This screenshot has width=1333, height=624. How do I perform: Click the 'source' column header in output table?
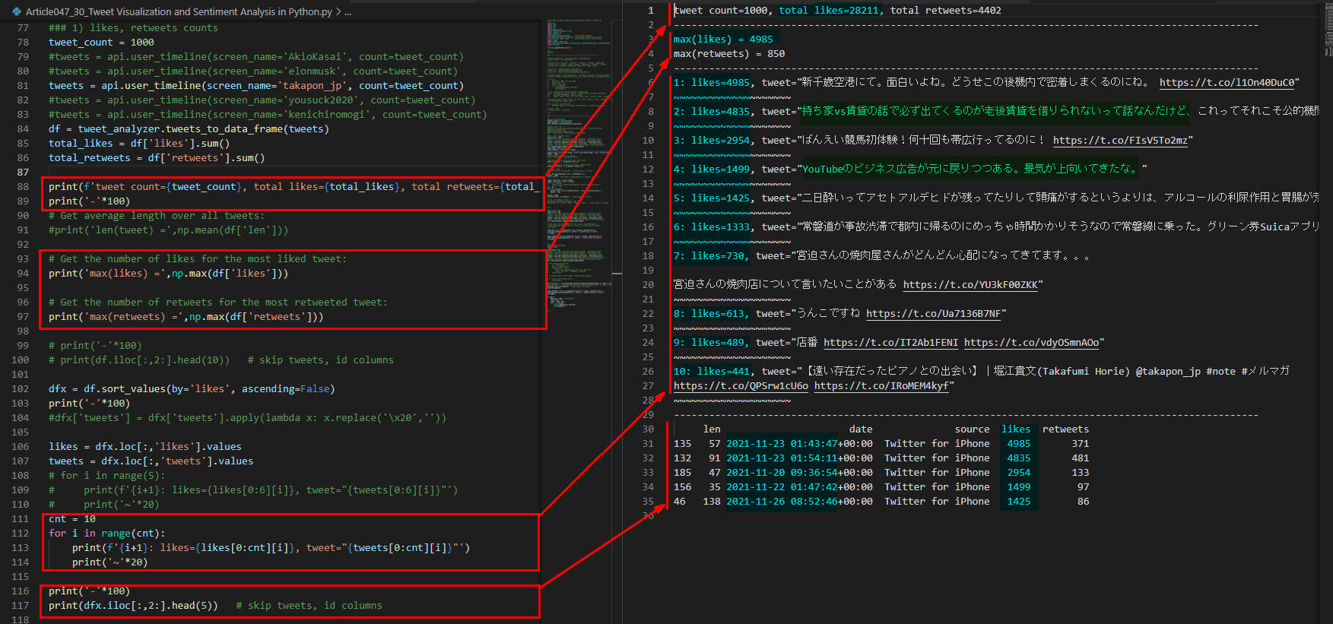(972, 429)
